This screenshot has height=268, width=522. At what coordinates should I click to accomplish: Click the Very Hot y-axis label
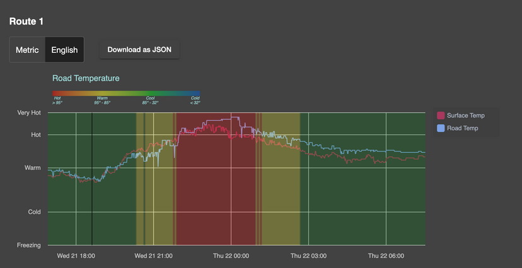(x=29, y=113)
